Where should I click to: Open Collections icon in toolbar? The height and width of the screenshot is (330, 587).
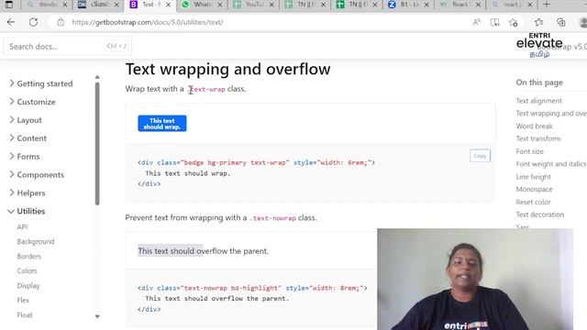(560, 22)
